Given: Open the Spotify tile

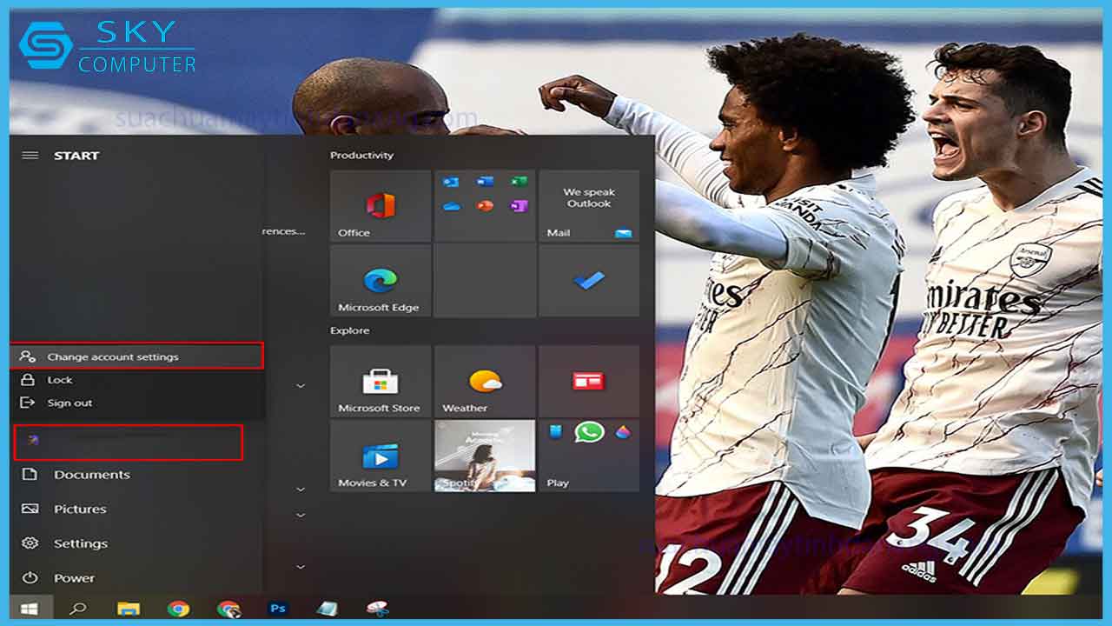Looking at the screenshot, I should click(484, 454).
